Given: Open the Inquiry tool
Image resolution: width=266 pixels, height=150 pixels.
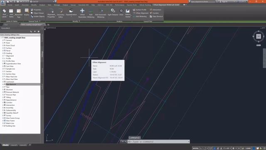Looking at the screenshot, I should coord(27,12).
